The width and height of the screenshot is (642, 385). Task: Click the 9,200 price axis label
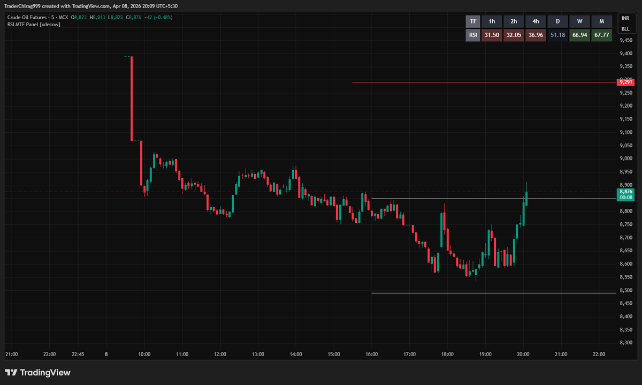(626, 106)
